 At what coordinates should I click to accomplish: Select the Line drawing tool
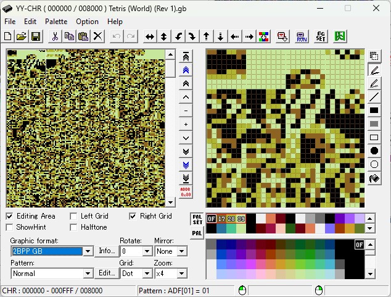[x=374, y=97]
